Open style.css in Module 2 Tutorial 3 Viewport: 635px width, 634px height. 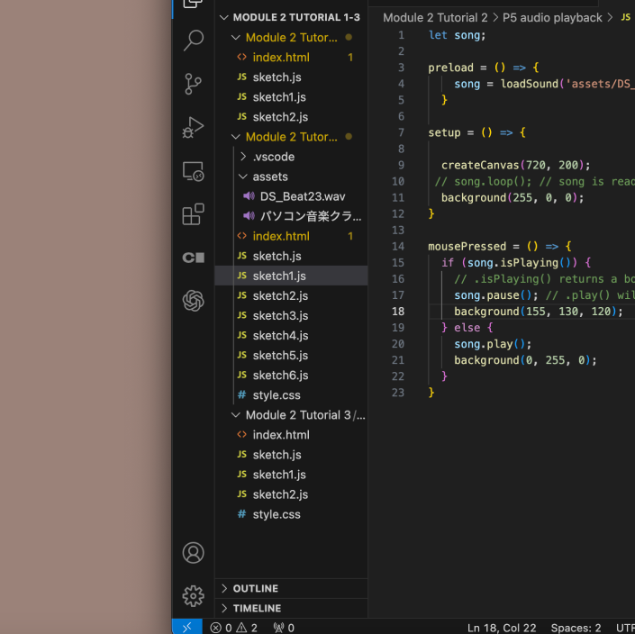(291, 514)
